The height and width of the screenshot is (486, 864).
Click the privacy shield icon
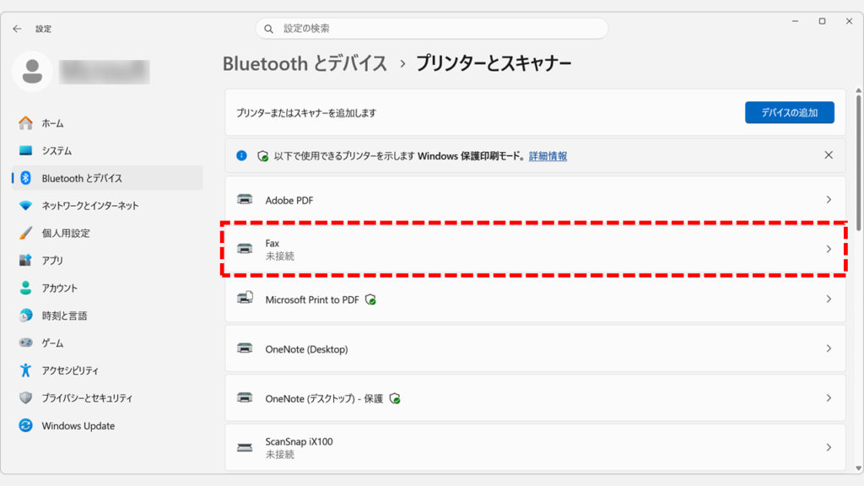pyautogui.click(x=25, y=398)
